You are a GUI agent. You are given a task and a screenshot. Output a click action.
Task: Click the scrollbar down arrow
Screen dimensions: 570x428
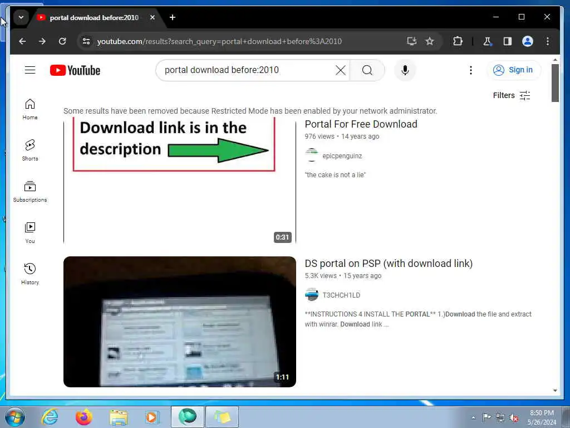pos(555,391)
